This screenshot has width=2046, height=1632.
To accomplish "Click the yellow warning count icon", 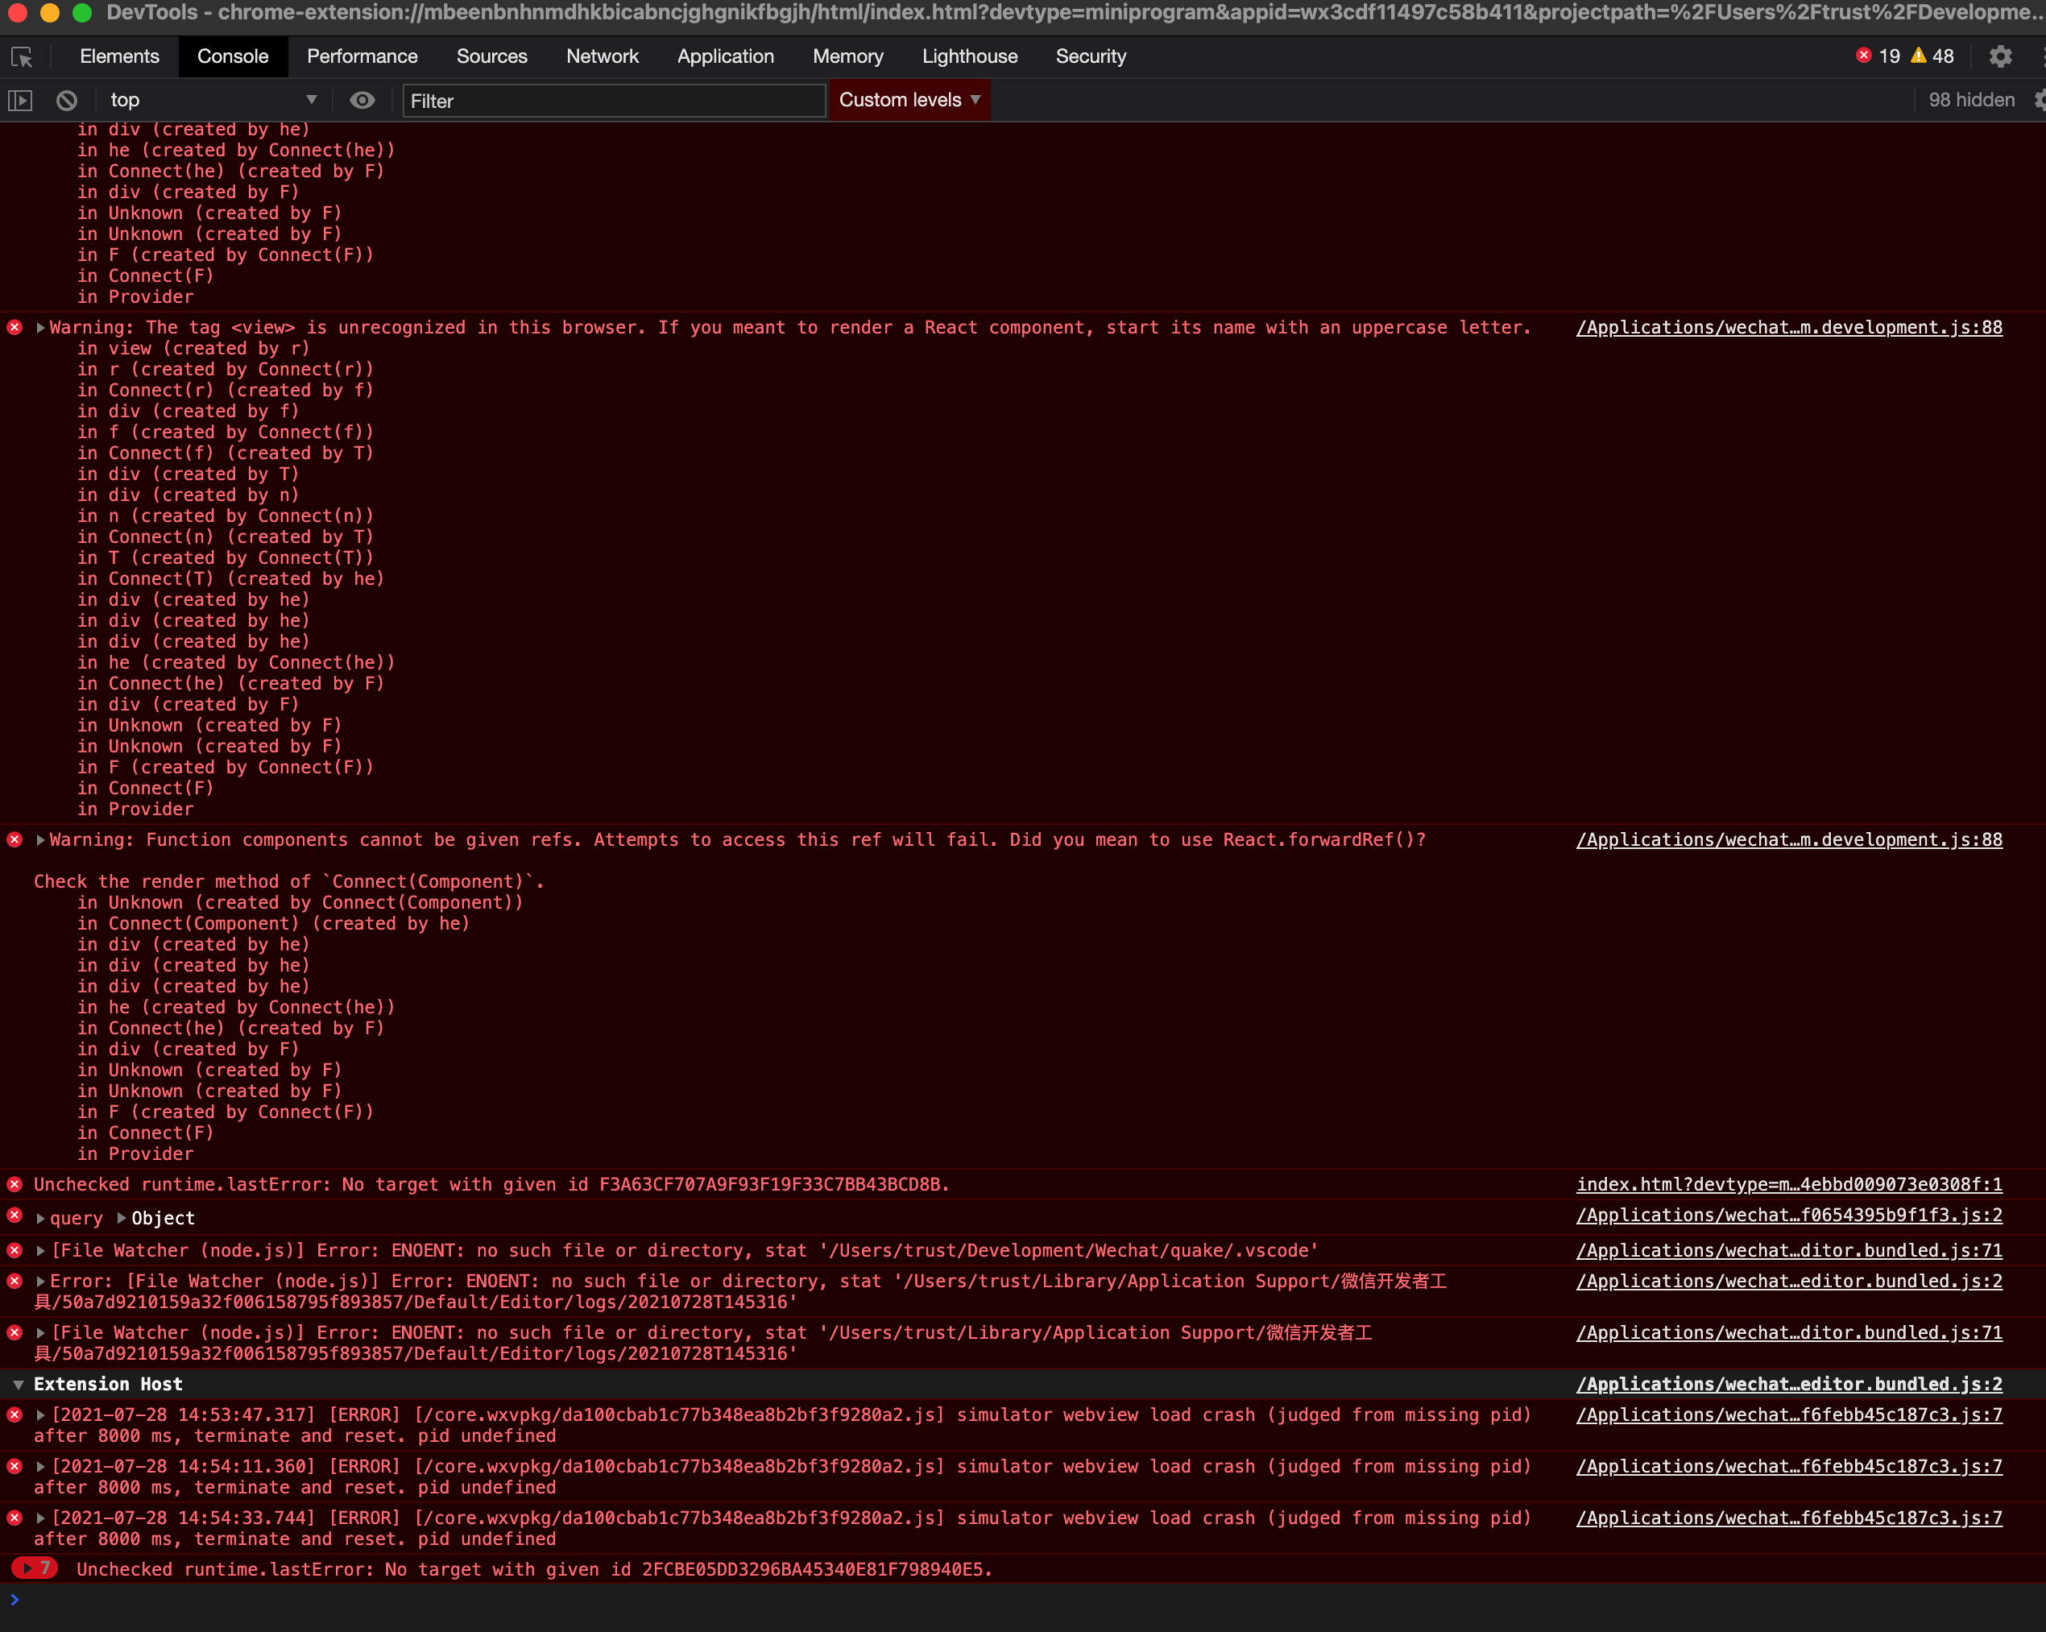I will [x=1919, y=56].
